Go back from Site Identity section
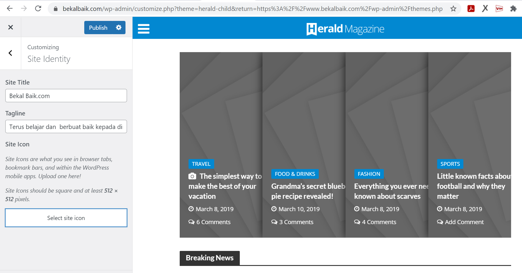522x273 pixels. (10, 53)
